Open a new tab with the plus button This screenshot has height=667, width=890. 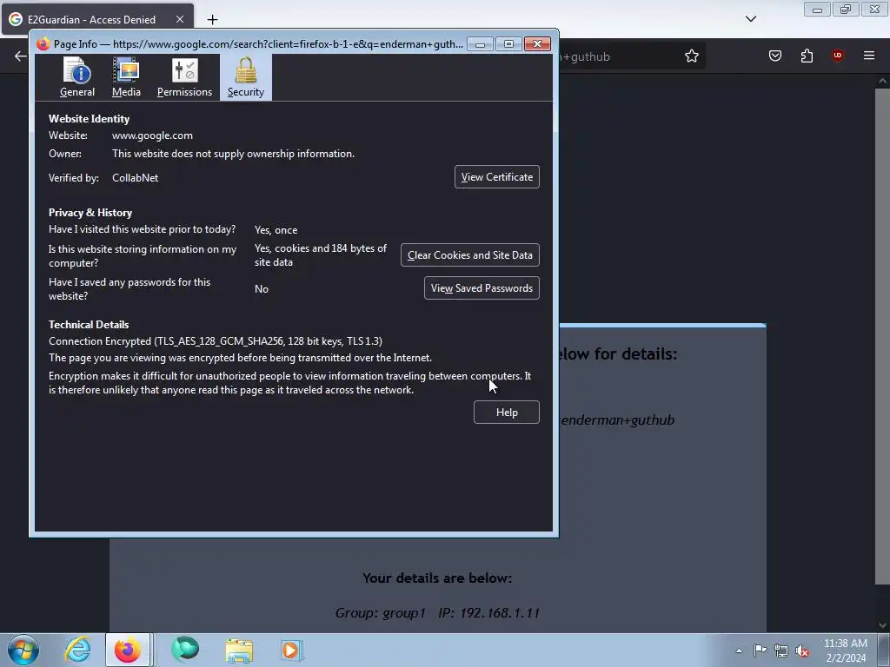[212, 19]
